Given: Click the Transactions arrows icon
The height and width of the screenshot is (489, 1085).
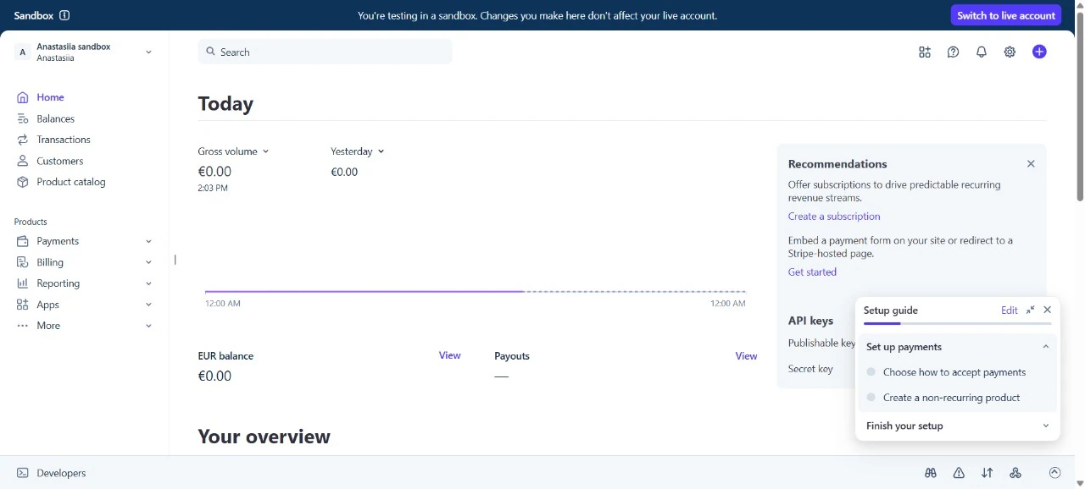Looking at the screenshot, I should point(23,140).
